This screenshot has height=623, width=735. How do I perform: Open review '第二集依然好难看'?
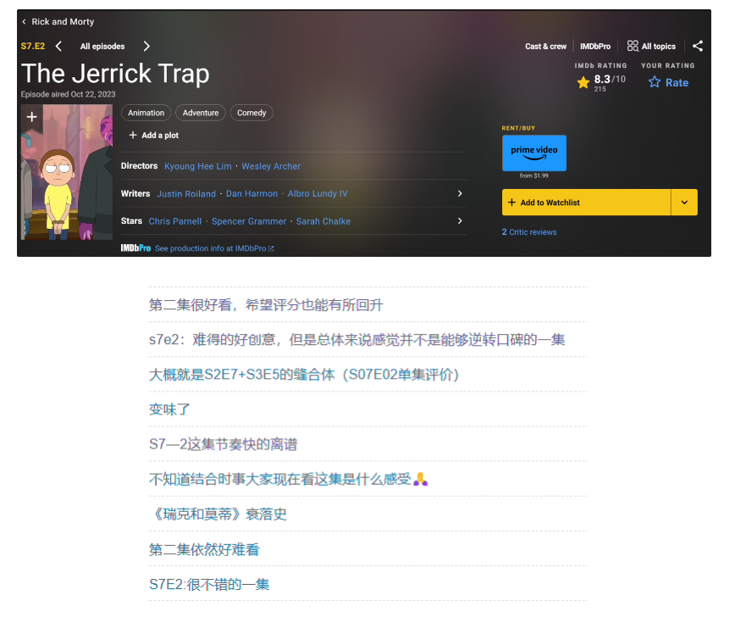click(x=204, y=549)
